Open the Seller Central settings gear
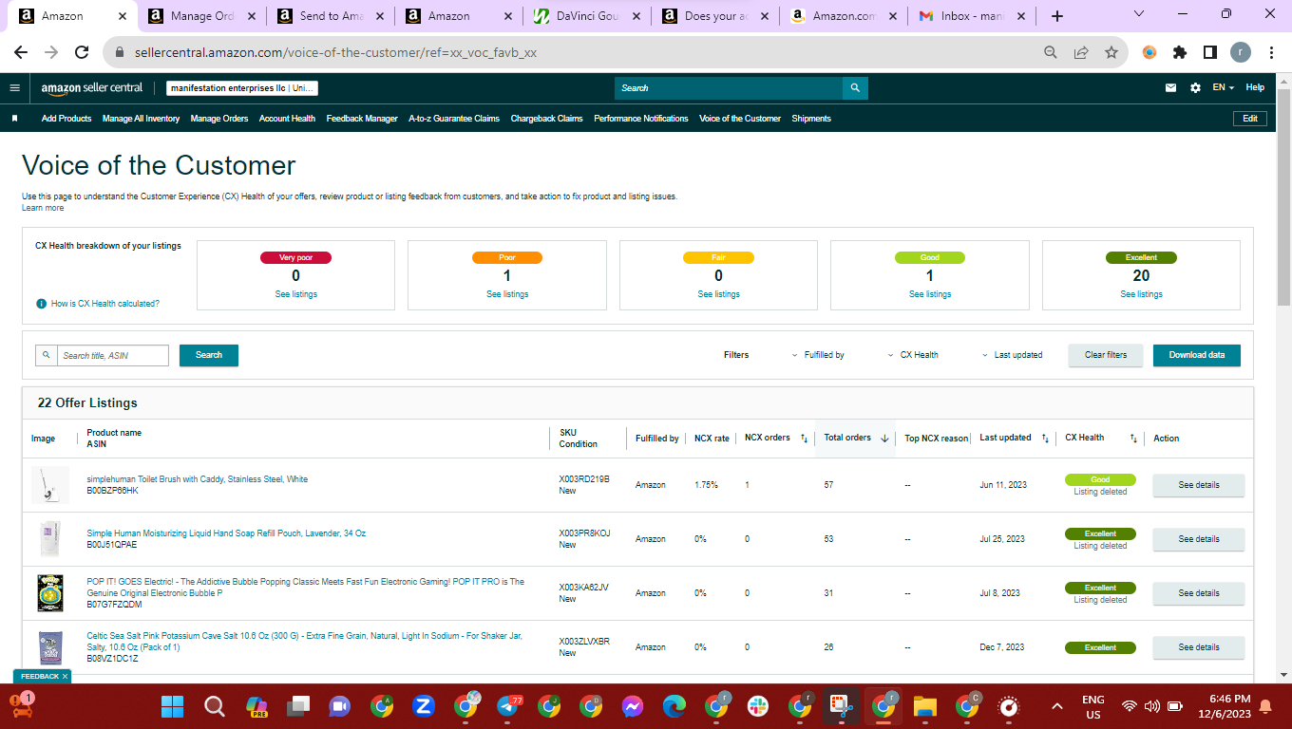Viewport: 1292px width, 729px height. coord(1195,88)
